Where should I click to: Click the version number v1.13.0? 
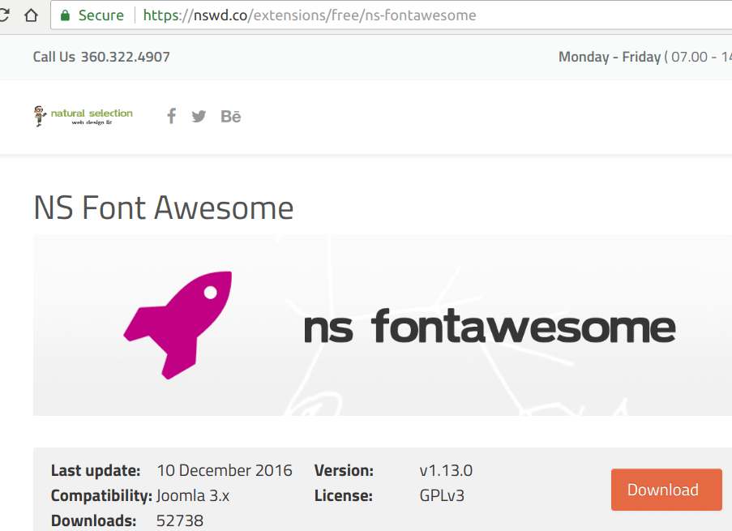[446, 470]
